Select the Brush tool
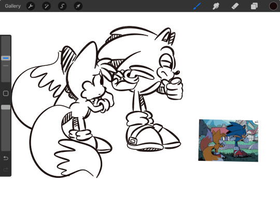This screenshot has height=210, width=280. click(x=197, y=6)
